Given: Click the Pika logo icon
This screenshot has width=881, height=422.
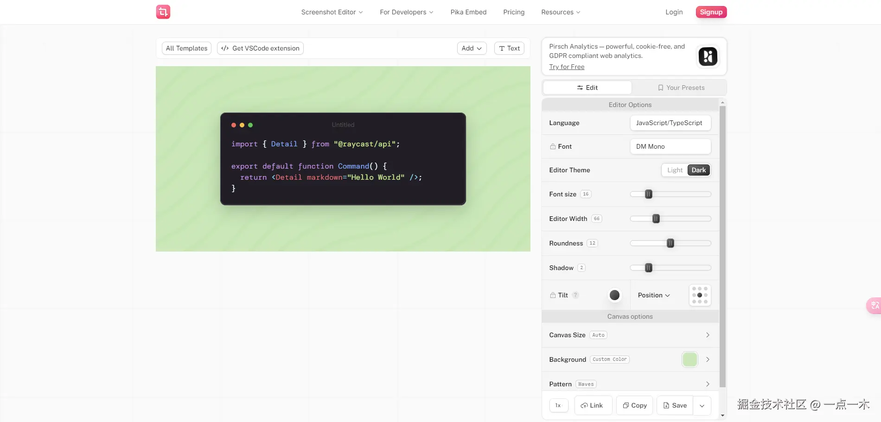Looking at the screenshot, I should click(x=163, y=12).
